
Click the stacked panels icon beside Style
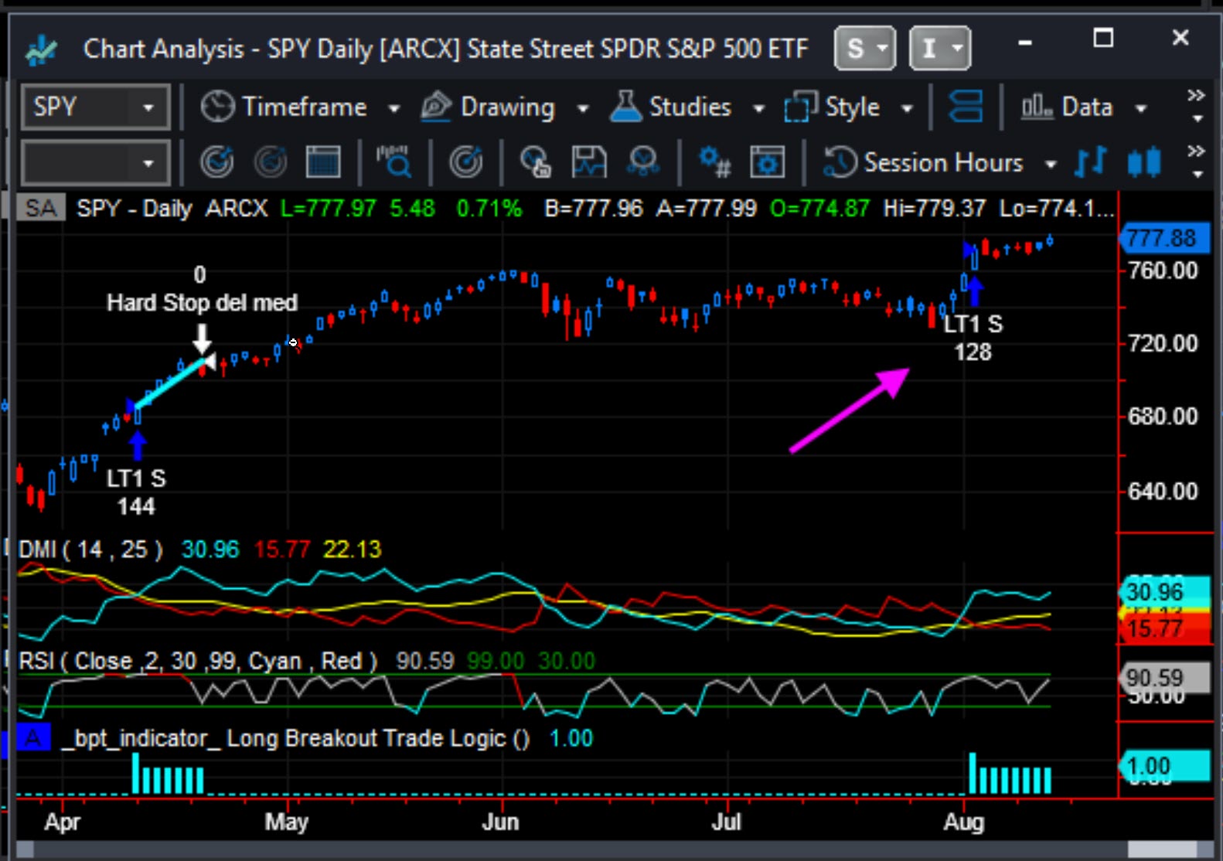[x=966, y=107]
